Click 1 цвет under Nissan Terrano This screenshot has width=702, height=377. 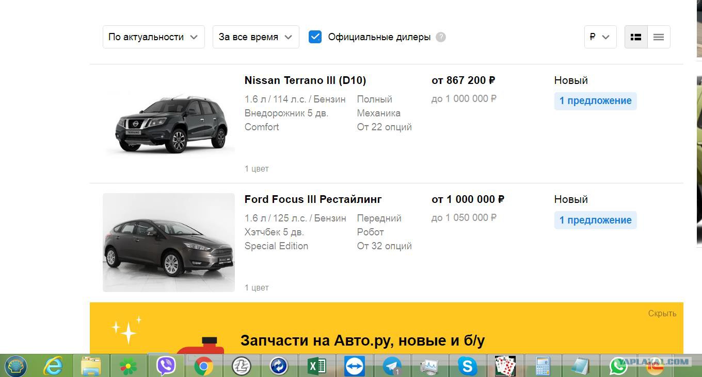(x=257, y=169)
